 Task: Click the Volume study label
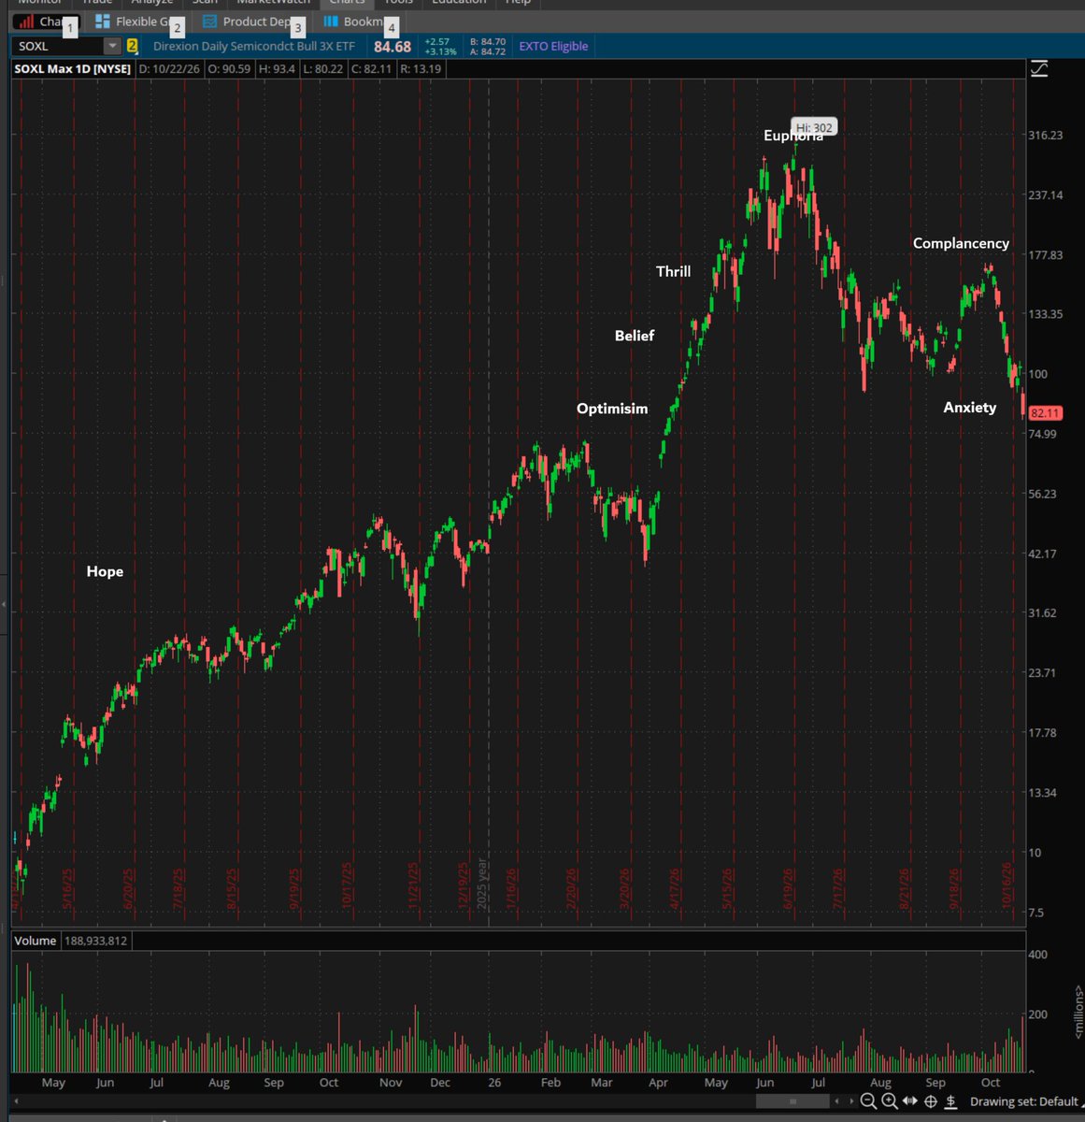[35, 941]
